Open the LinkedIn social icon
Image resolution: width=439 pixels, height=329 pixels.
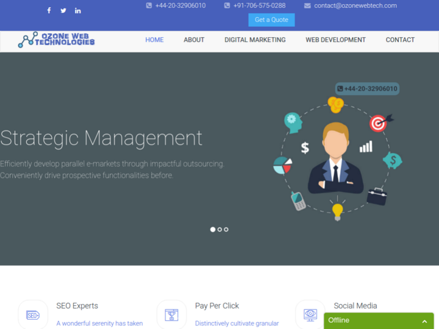[x=77, y=10]
